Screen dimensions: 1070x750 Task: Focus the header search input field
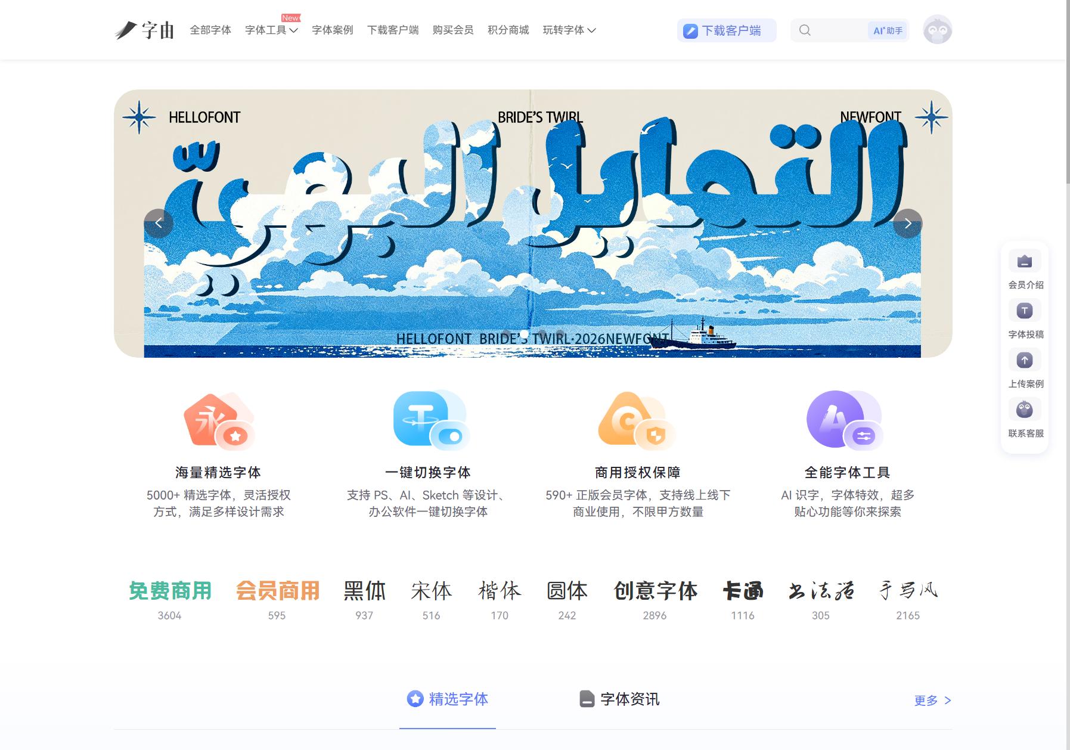pos(839,30)
